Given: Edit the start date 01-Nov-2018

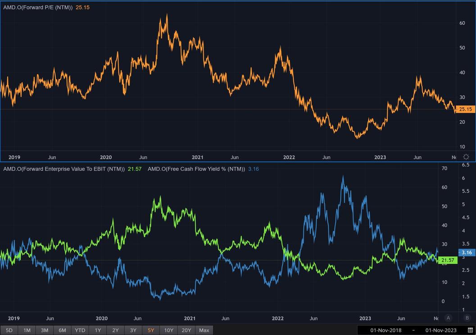Looking at the screenshot, I should coord(385,330).
